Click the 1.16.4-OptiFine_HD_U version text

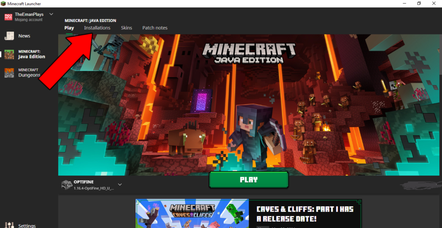[94, 188]
